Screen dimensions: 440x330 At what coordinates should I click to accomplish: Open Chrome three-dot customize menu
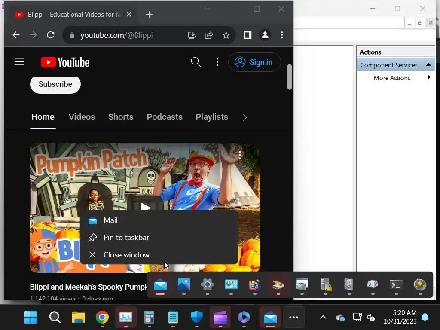pos(282,35)
